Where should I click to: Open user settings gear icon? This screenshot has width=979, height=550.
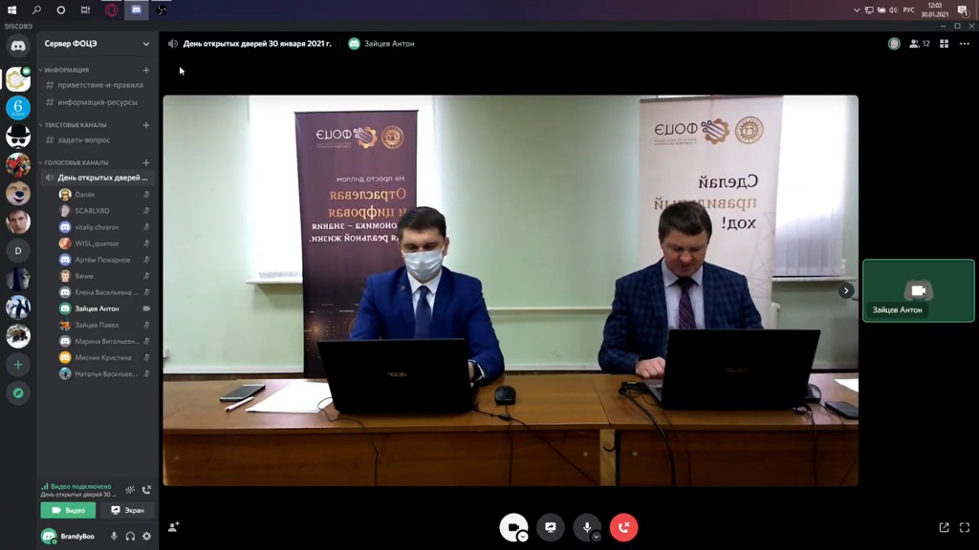pos(146,537)
